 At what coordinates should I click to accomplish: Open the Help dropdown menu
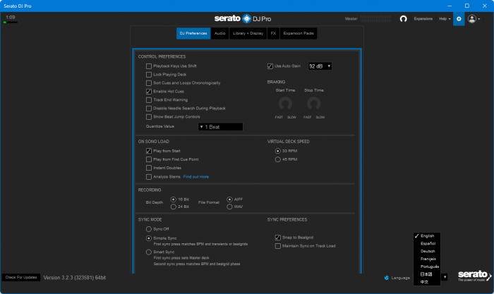pyautogui.click(x=445, y=19)
